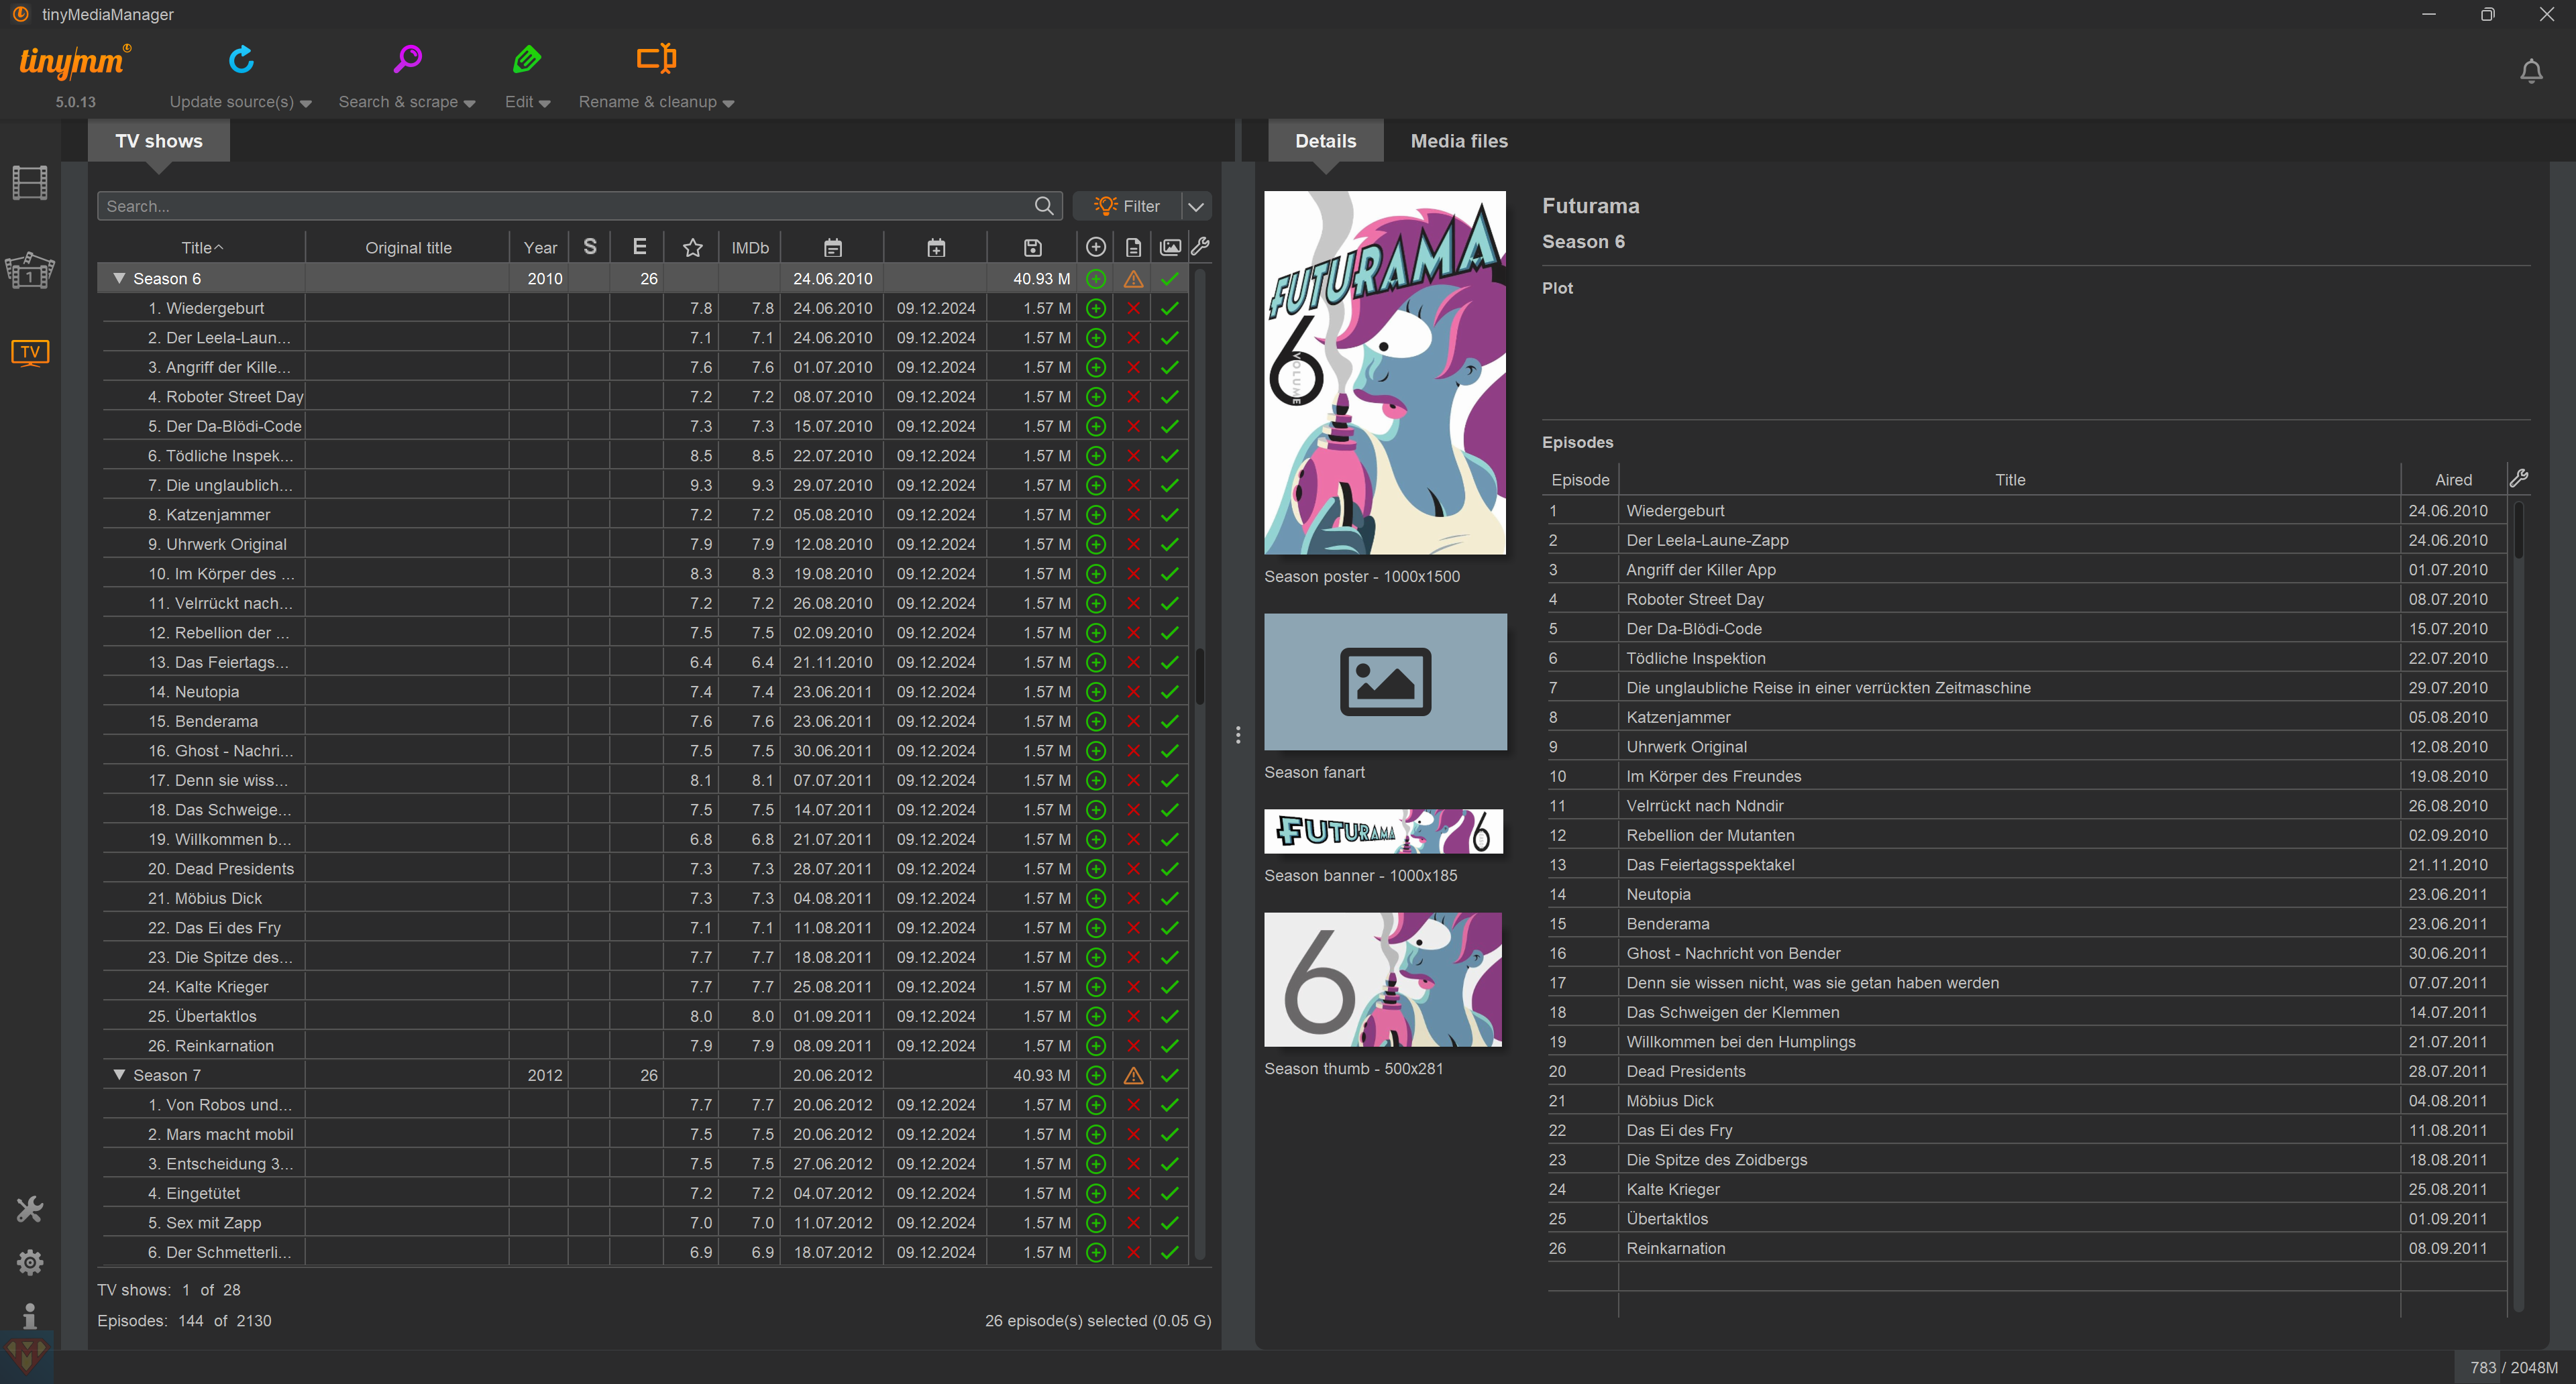2576x1384 pixels.
Task: Open the Filter dropdown arrow
Action: 1196,206
